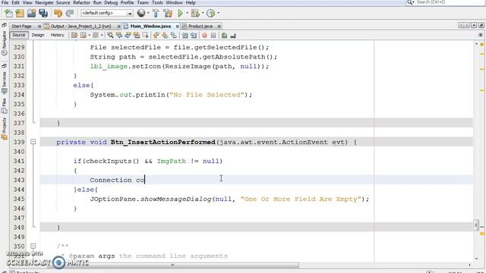486x273 pixels.
Task: Click the Build Project hammer icon
Action: pyautogui.click(x=156, y=14)
